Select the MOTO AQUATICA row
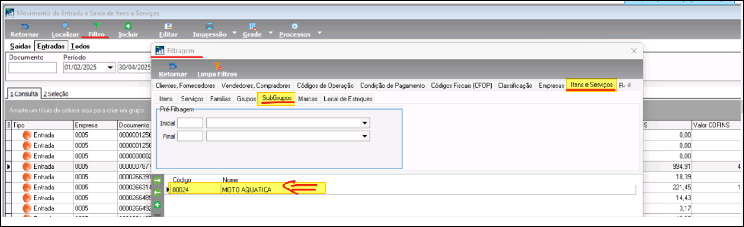The height and width of the screenshot is (227, 744). (246, 190)
